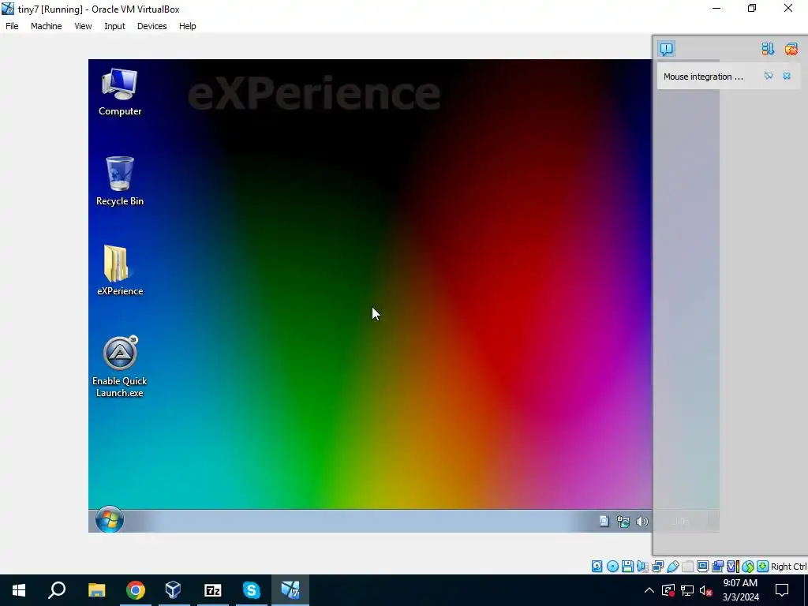Click the floppy disk indicator
The width and height of the screenshot is (808, 606).
click(627, 567)
